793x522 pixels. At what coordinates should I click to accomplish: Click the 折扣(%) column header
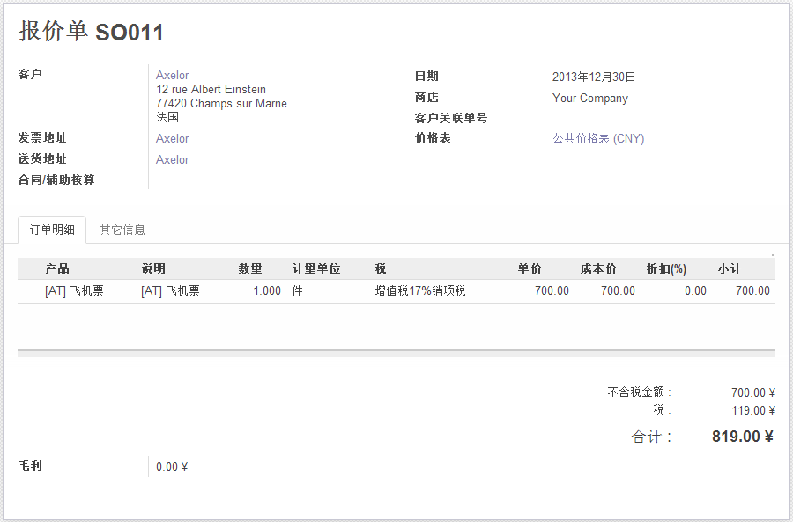pos(666,269)
